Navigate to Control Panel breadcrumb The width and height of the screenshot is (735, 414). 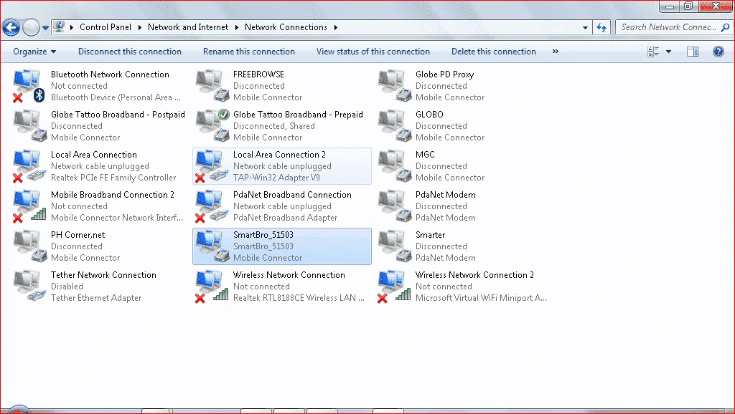[106, 27]
